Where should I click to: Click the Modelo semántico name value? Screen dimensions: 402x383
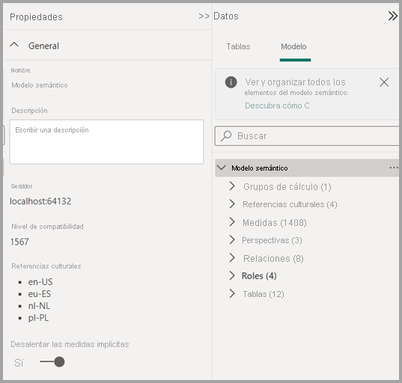pos(40,85)
